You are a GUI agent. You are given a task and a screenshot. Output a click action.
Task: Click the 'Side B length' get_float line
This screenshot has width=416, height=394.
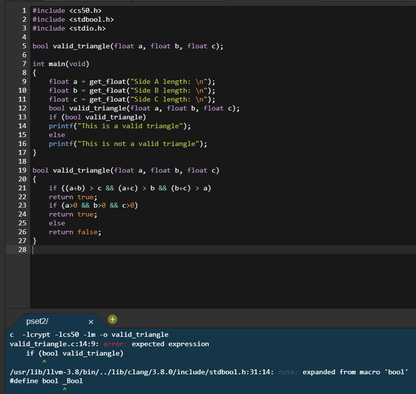[132, 90]
